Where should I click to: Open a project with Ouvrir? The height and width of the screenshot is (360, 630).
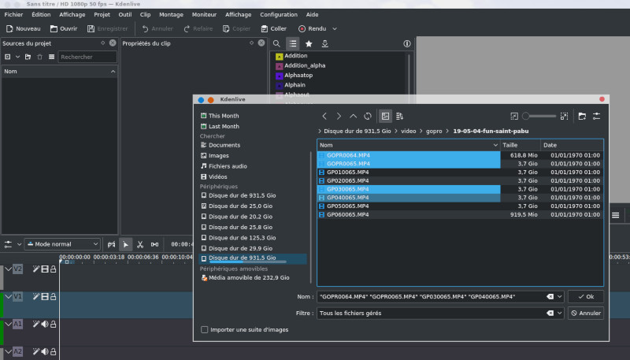[64, 28]
